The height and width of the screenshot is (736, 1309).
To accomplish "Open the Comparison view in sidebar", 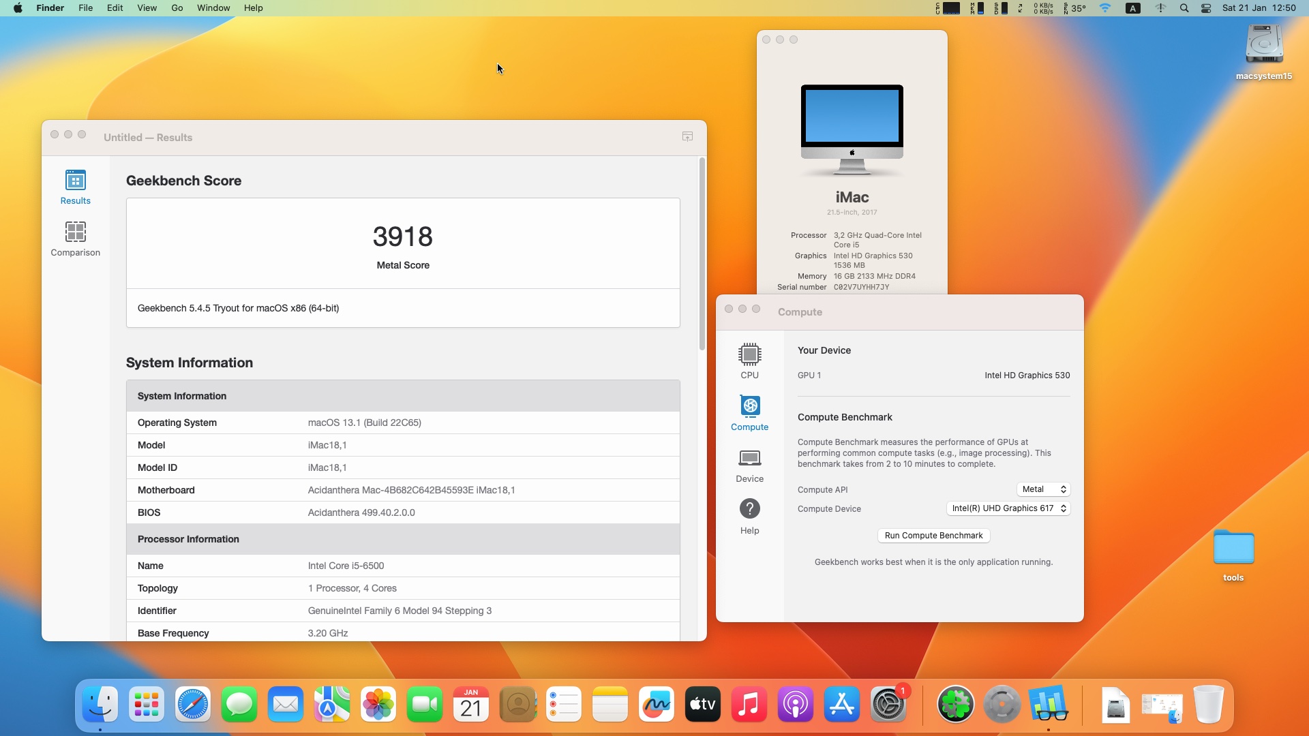I will tap(75, 239).
